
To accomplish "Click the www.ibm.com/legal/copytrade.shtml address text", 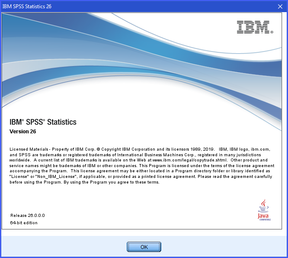I will pos(190,160).
